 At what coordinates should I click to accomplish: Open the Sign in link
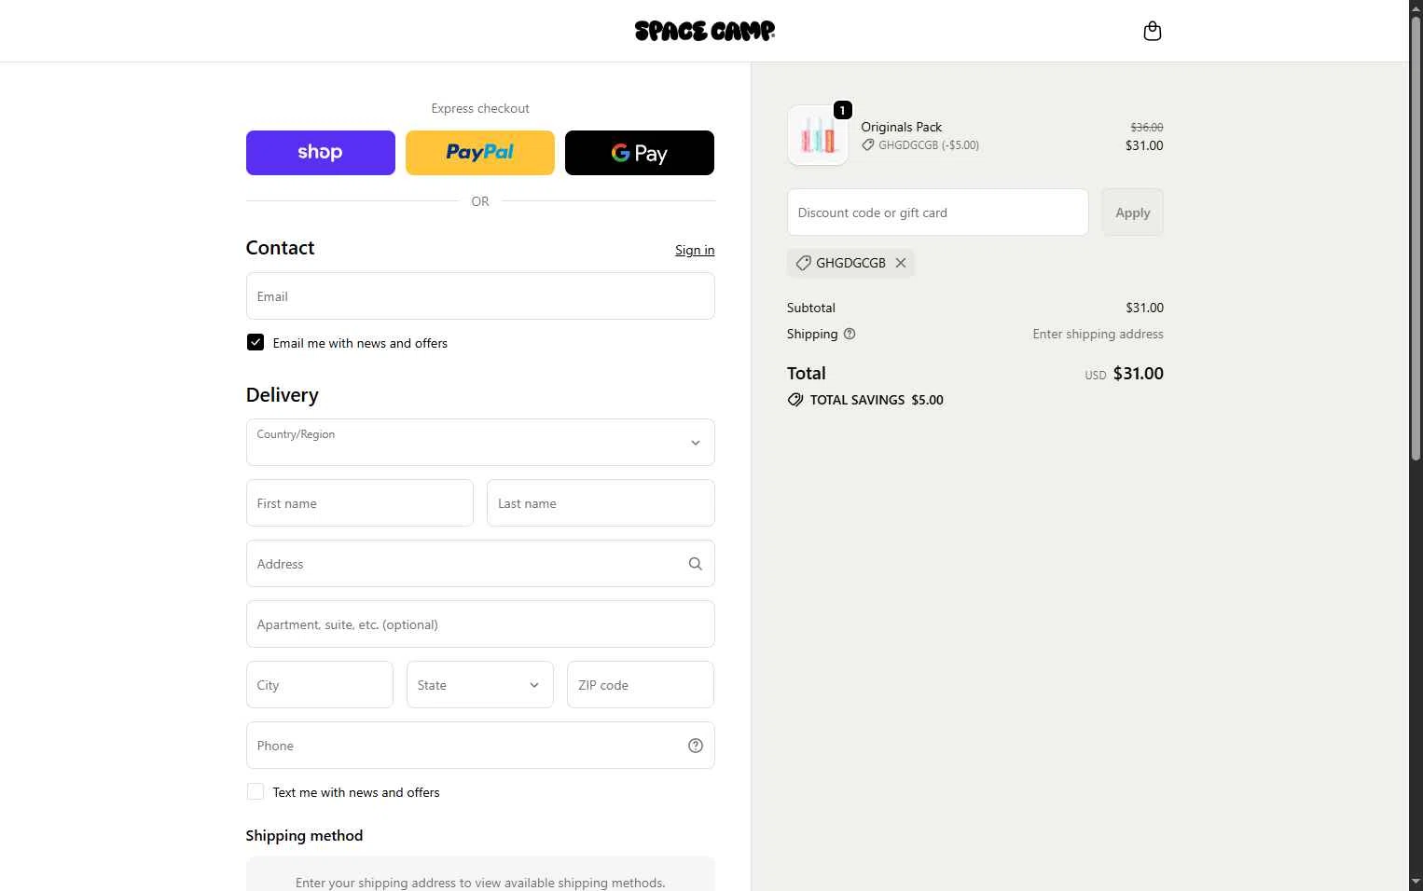[x=695, y=250]
